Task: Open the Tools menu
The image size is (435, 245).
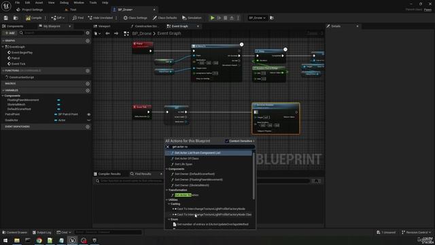Action: [93, 3]
